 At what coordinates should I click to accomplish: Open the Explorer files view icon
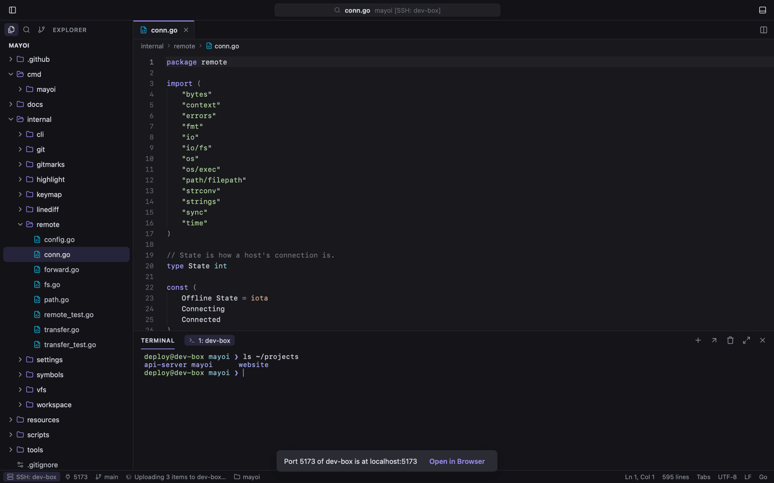coord(12,29)
